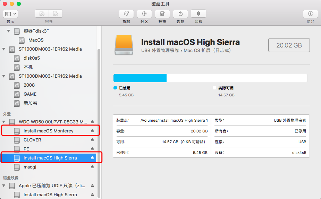
Task: Collapse the Apple UDIF disk image
Action: tap(4, 185)
